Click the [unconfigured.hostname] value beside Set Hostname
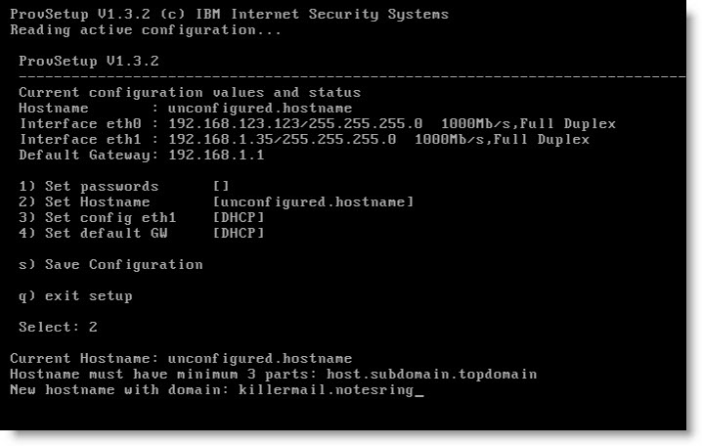The height and width of the screenshot is (446, 702). click(x=313, y=202)
